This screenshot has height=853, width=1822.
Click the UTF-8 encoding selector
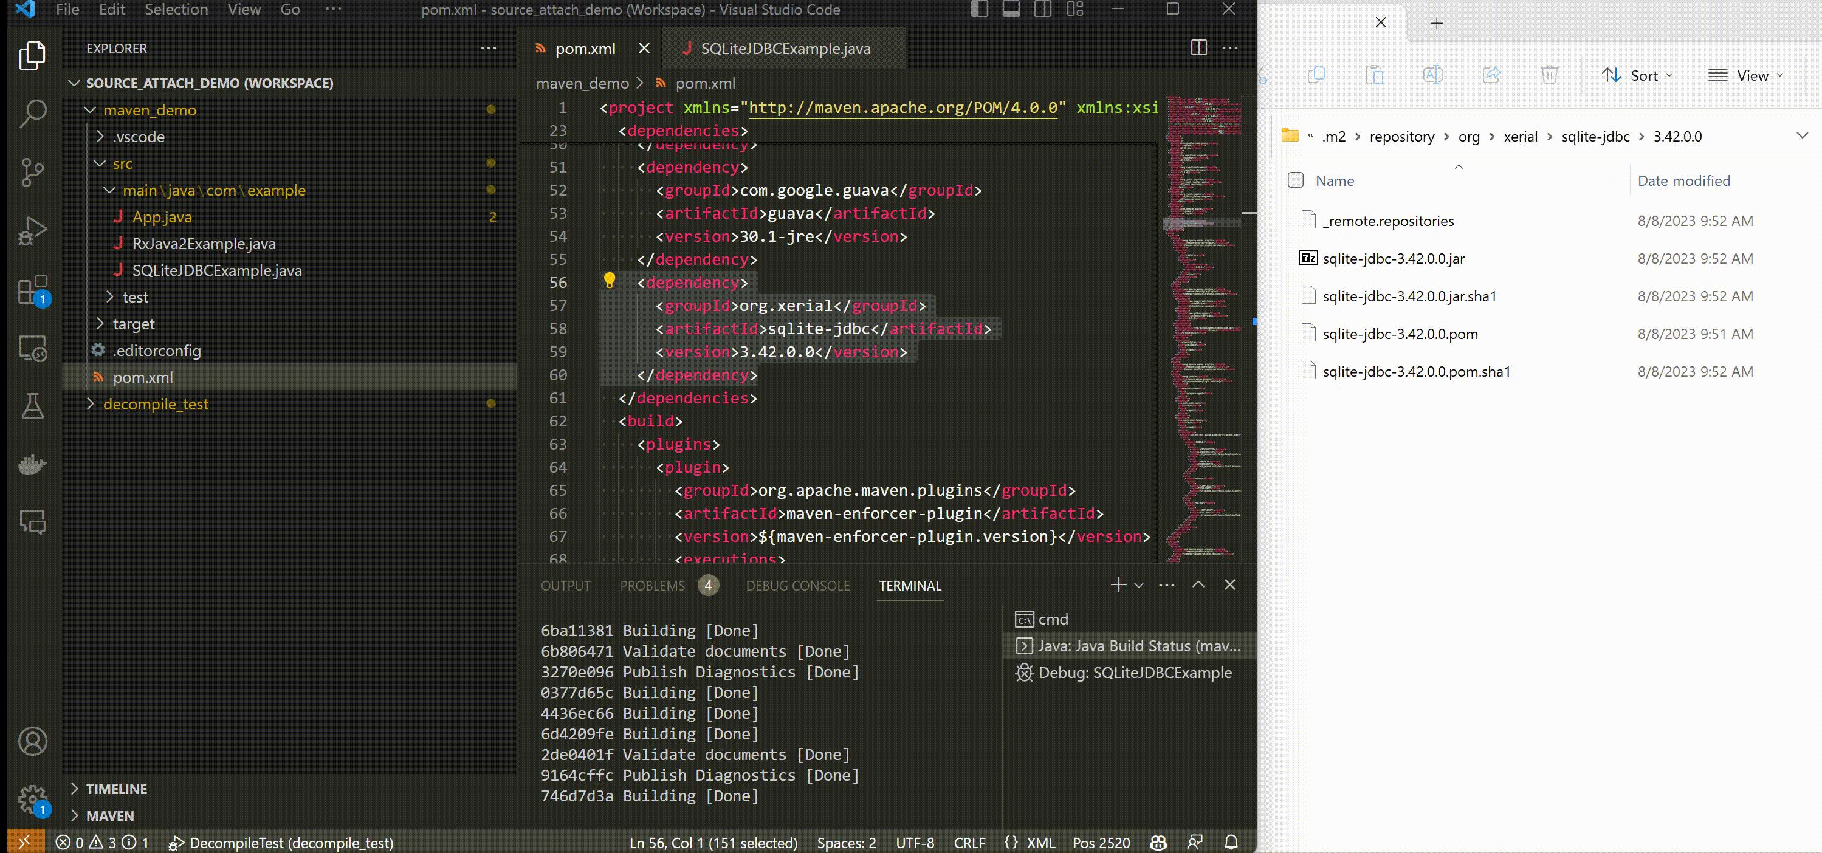click(x=915, y=843)
